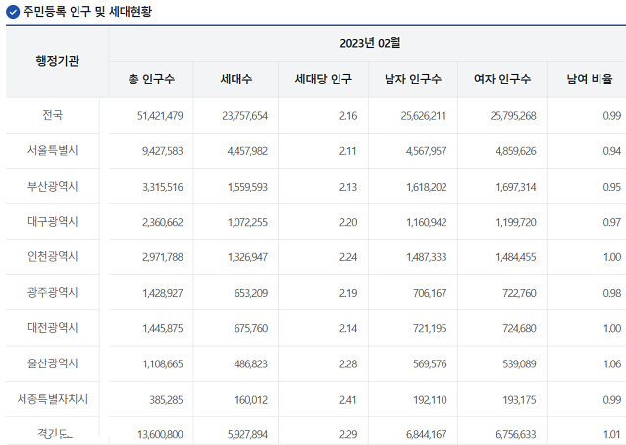Select female population 25,795,268
This screenshot has width=626, height=445.
tap(513, 116)
